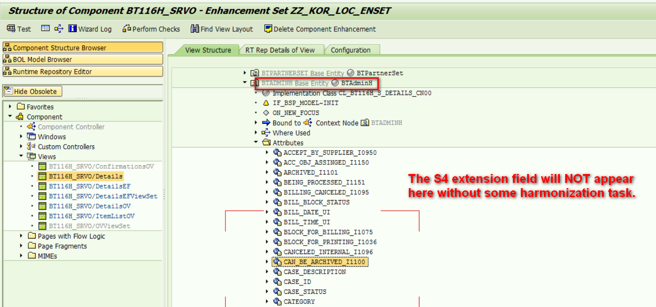Click the ON_NEW_FOCUS entry
This screenshot has width=656, height=307.
tap(295, 113)
